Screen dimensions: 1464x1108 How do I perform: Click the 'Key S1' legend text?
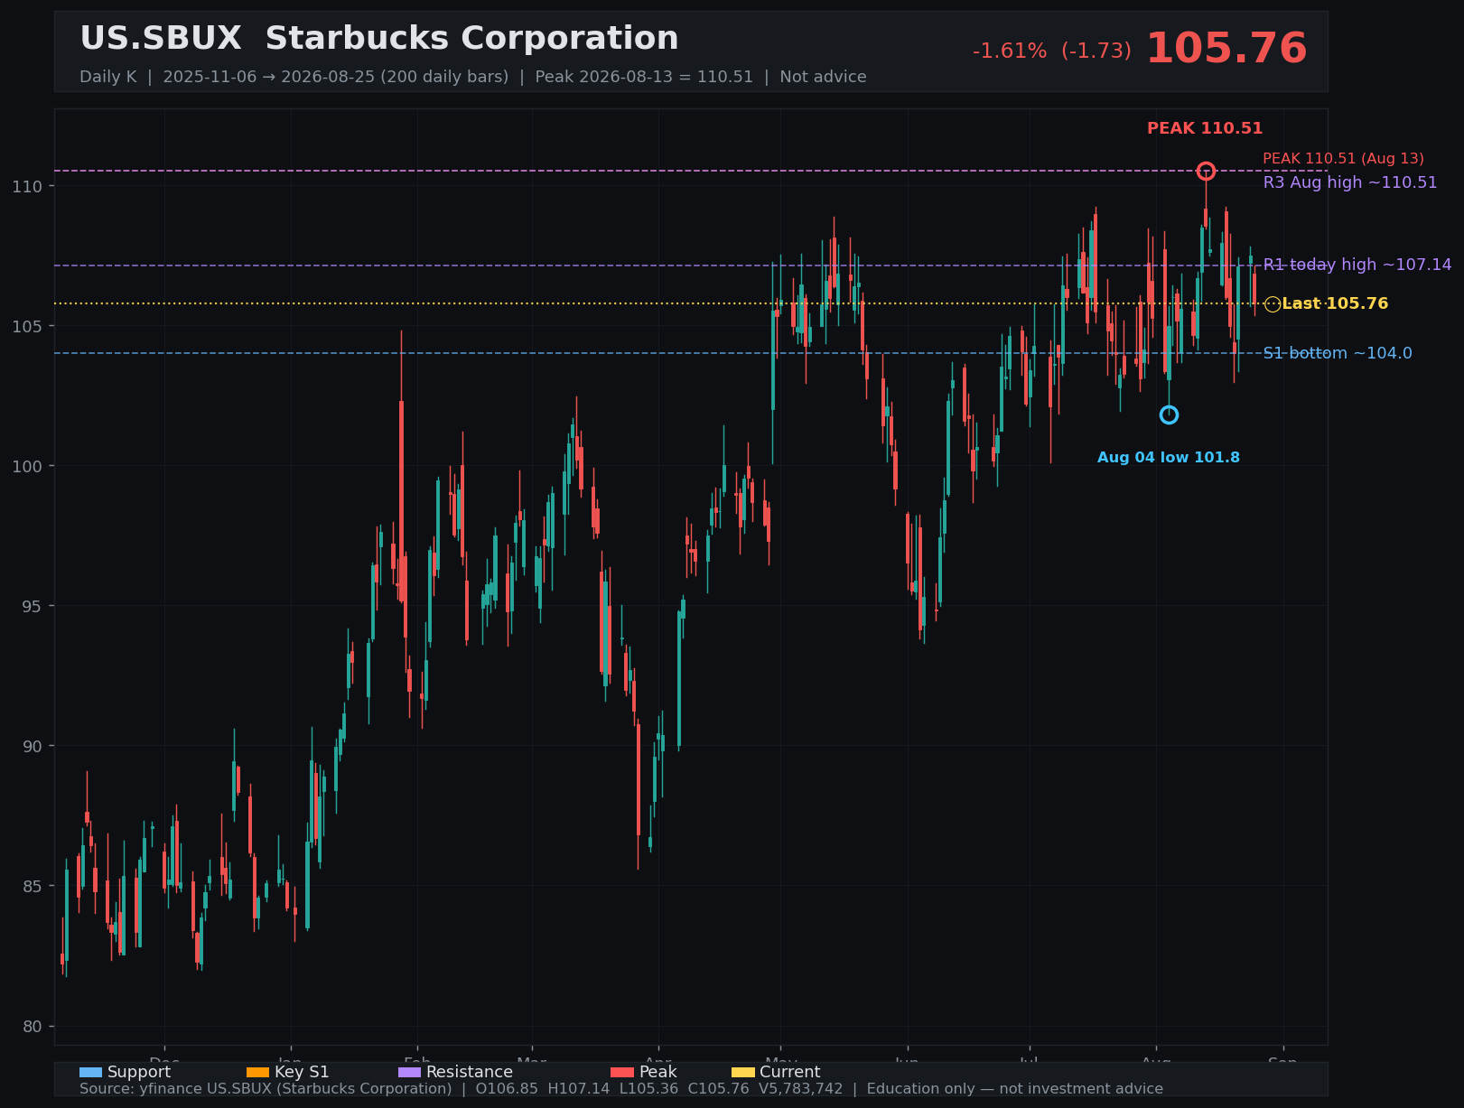302,1072
